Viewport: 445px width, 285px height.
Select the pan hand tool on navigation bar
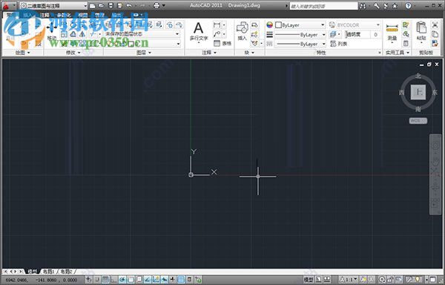tap(435, 162)
